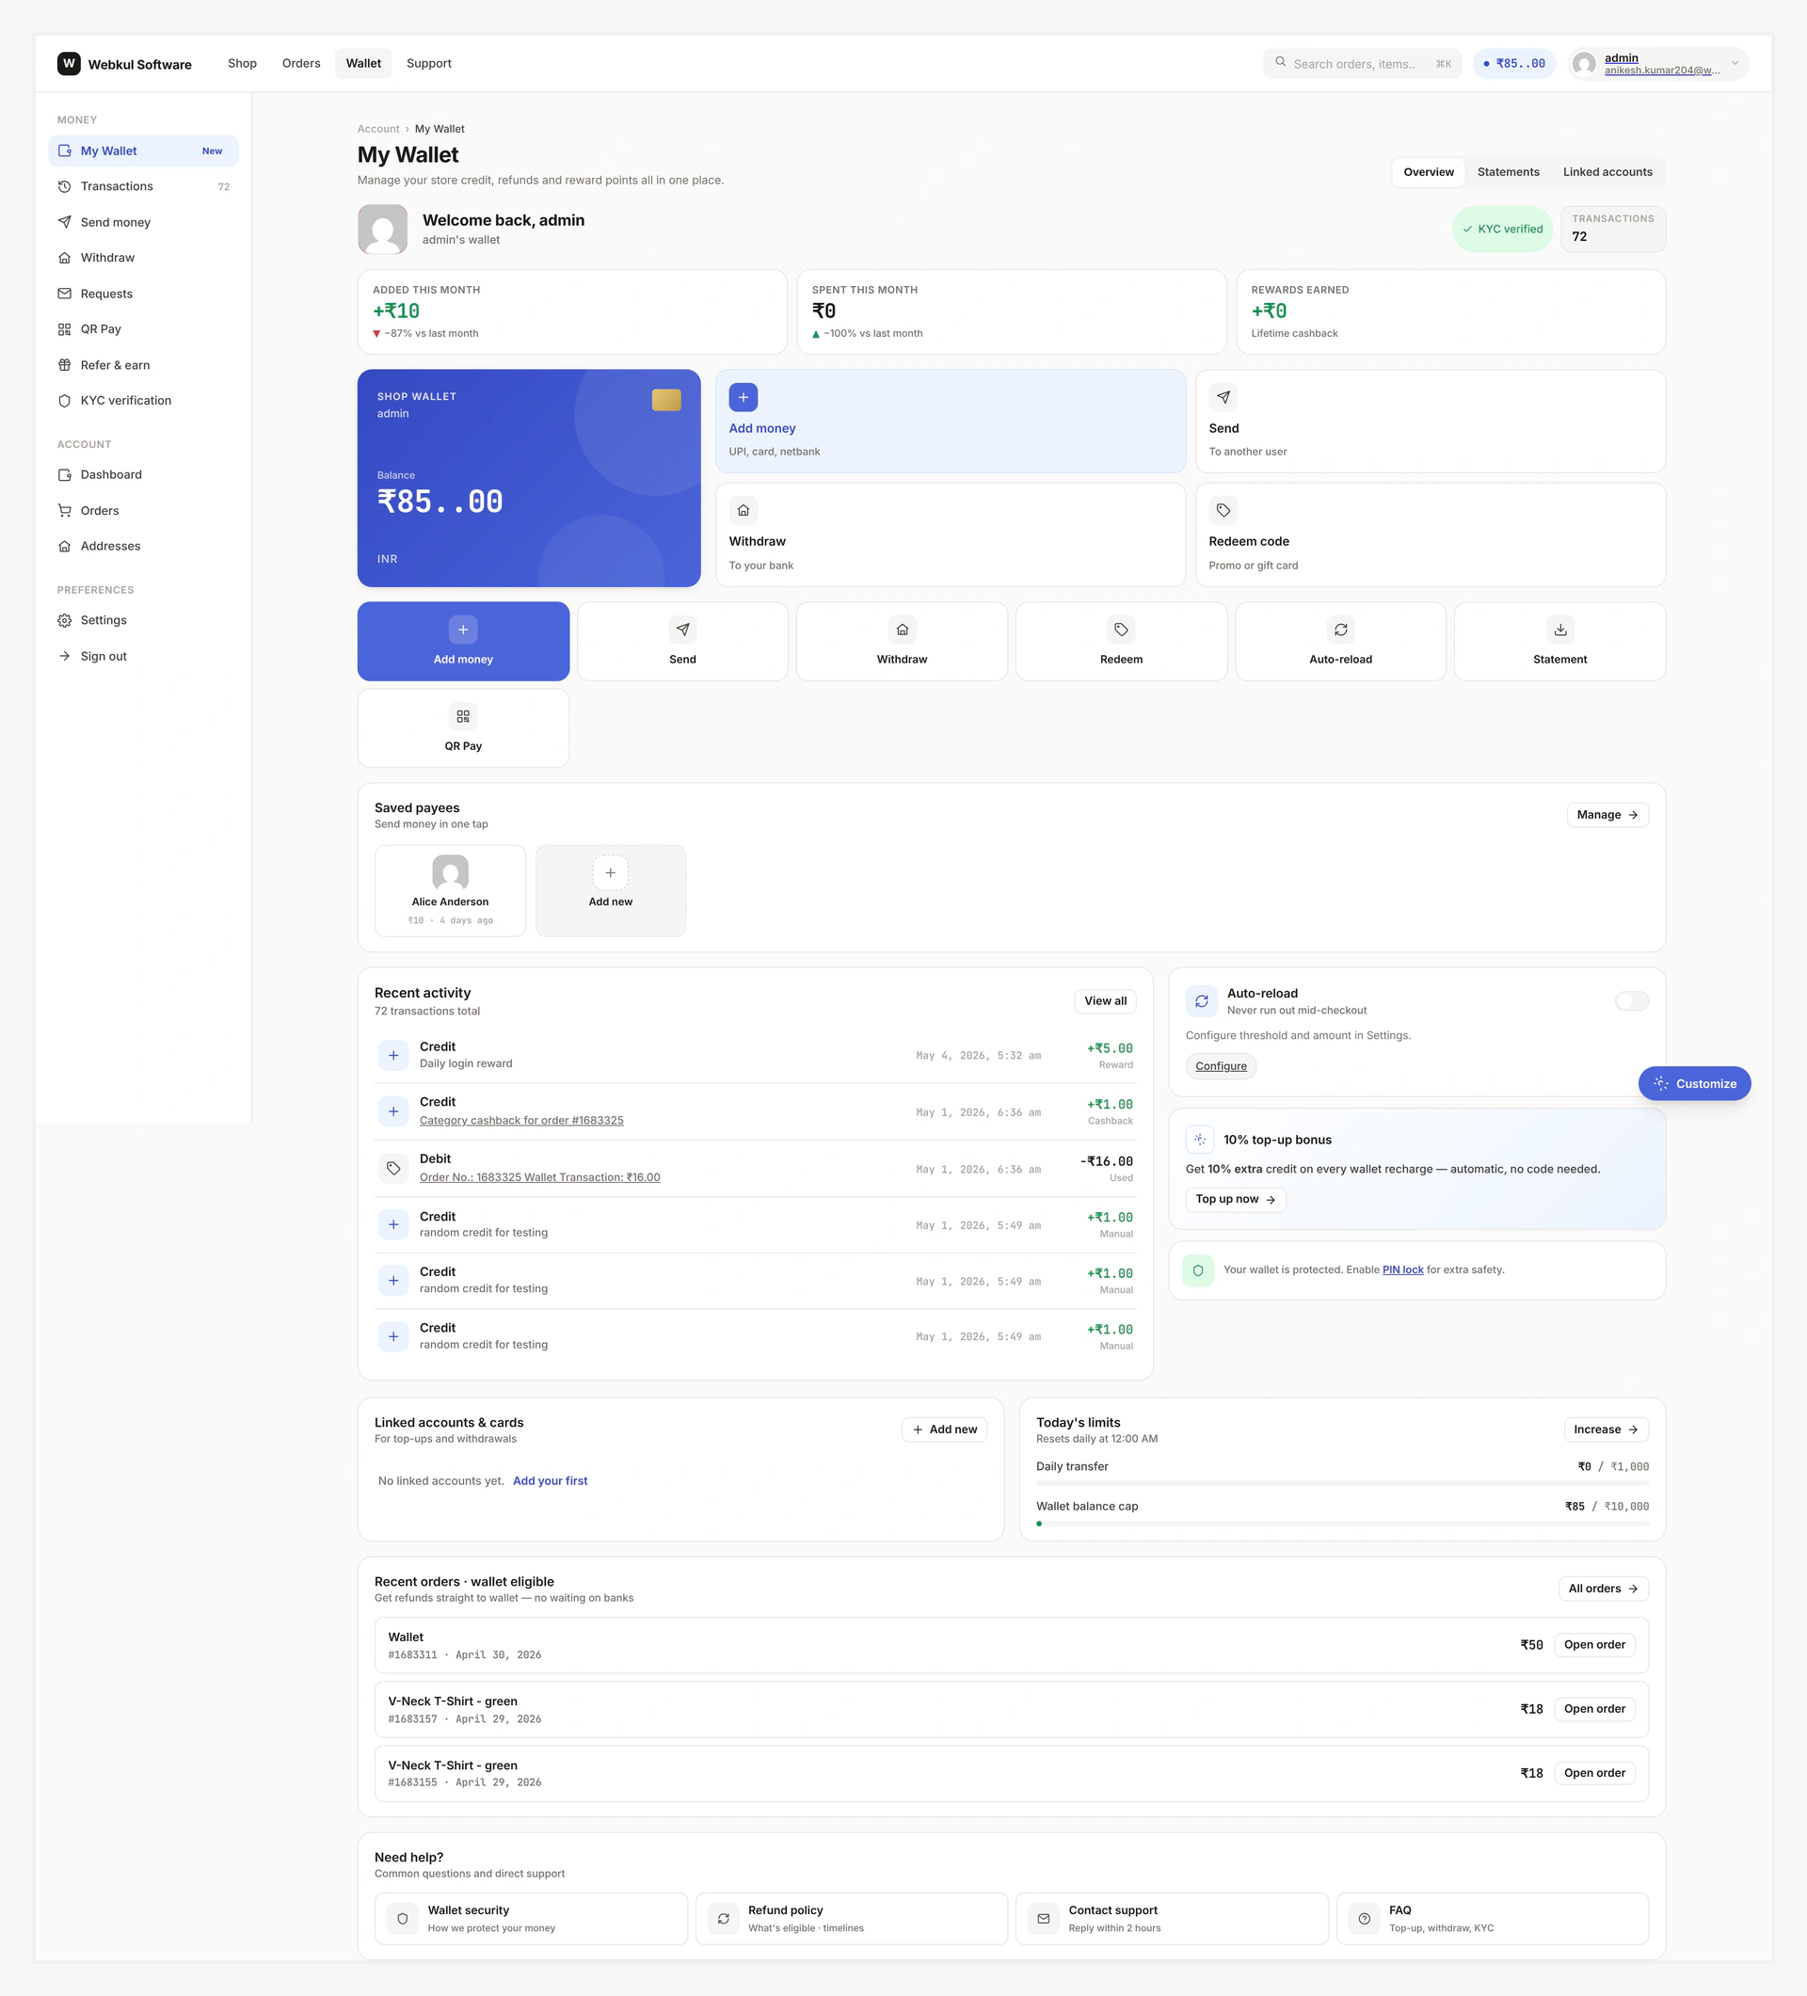
Task: Open Addresses in the sidebar
Action: [x=144, y=546]
